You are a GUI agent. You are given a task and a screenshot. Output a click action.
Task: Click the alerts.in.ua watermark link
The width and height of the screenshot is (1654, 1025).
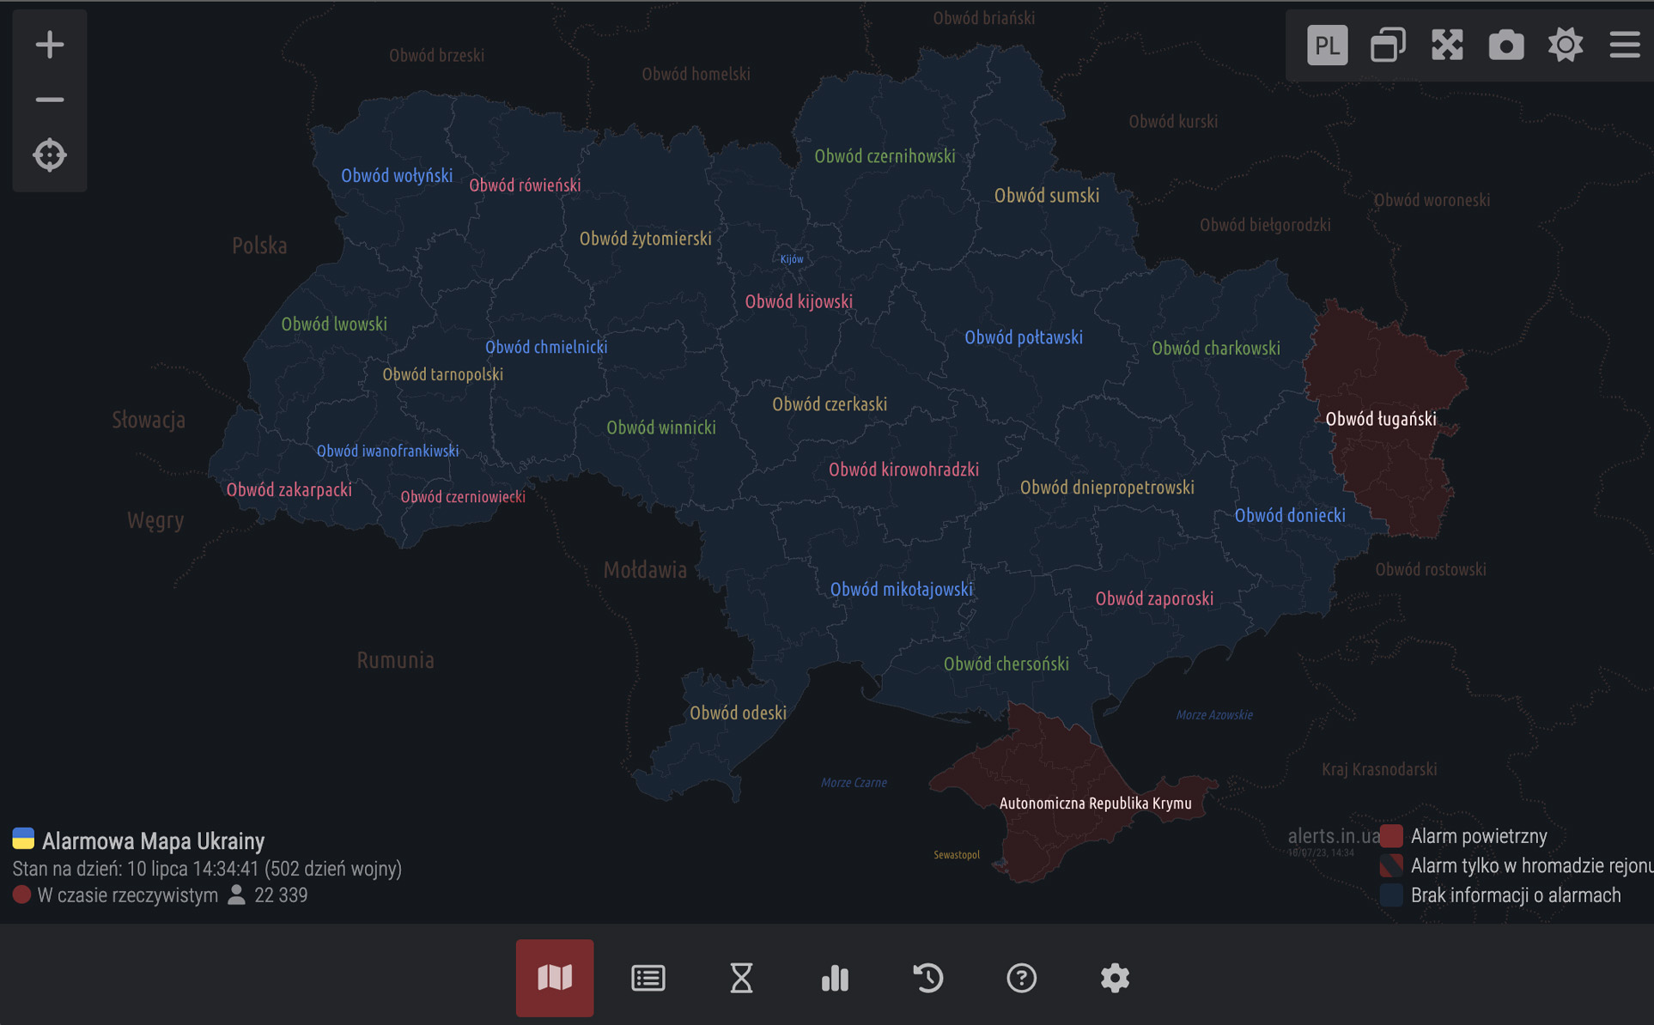click(1333, 835)
